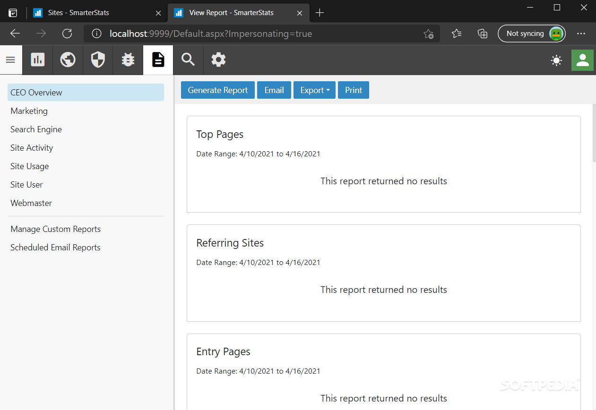View site information icon in address bar

[x=96, y=34]
